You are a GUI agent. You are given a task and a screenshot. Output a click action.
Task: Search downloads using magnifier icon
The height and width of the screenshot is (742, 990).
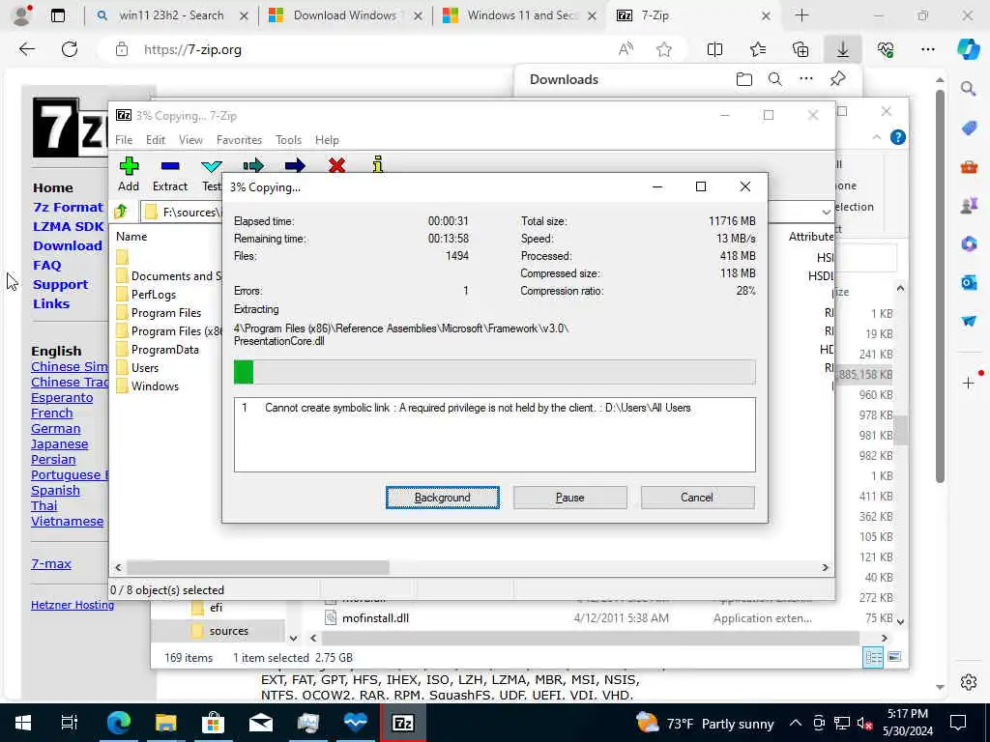point(775,79)
